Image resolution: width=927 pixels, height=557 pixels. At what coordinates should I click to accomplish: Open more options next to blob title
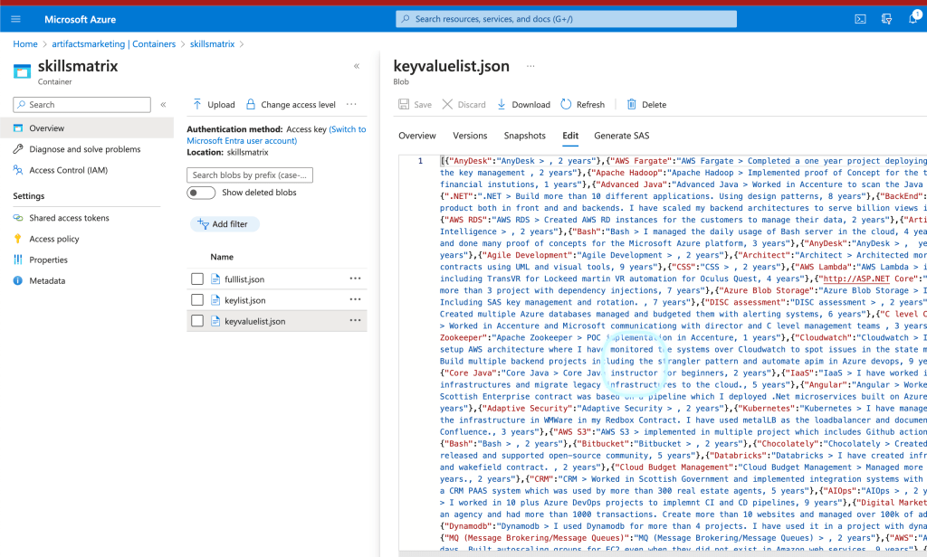tap(530, 66)
